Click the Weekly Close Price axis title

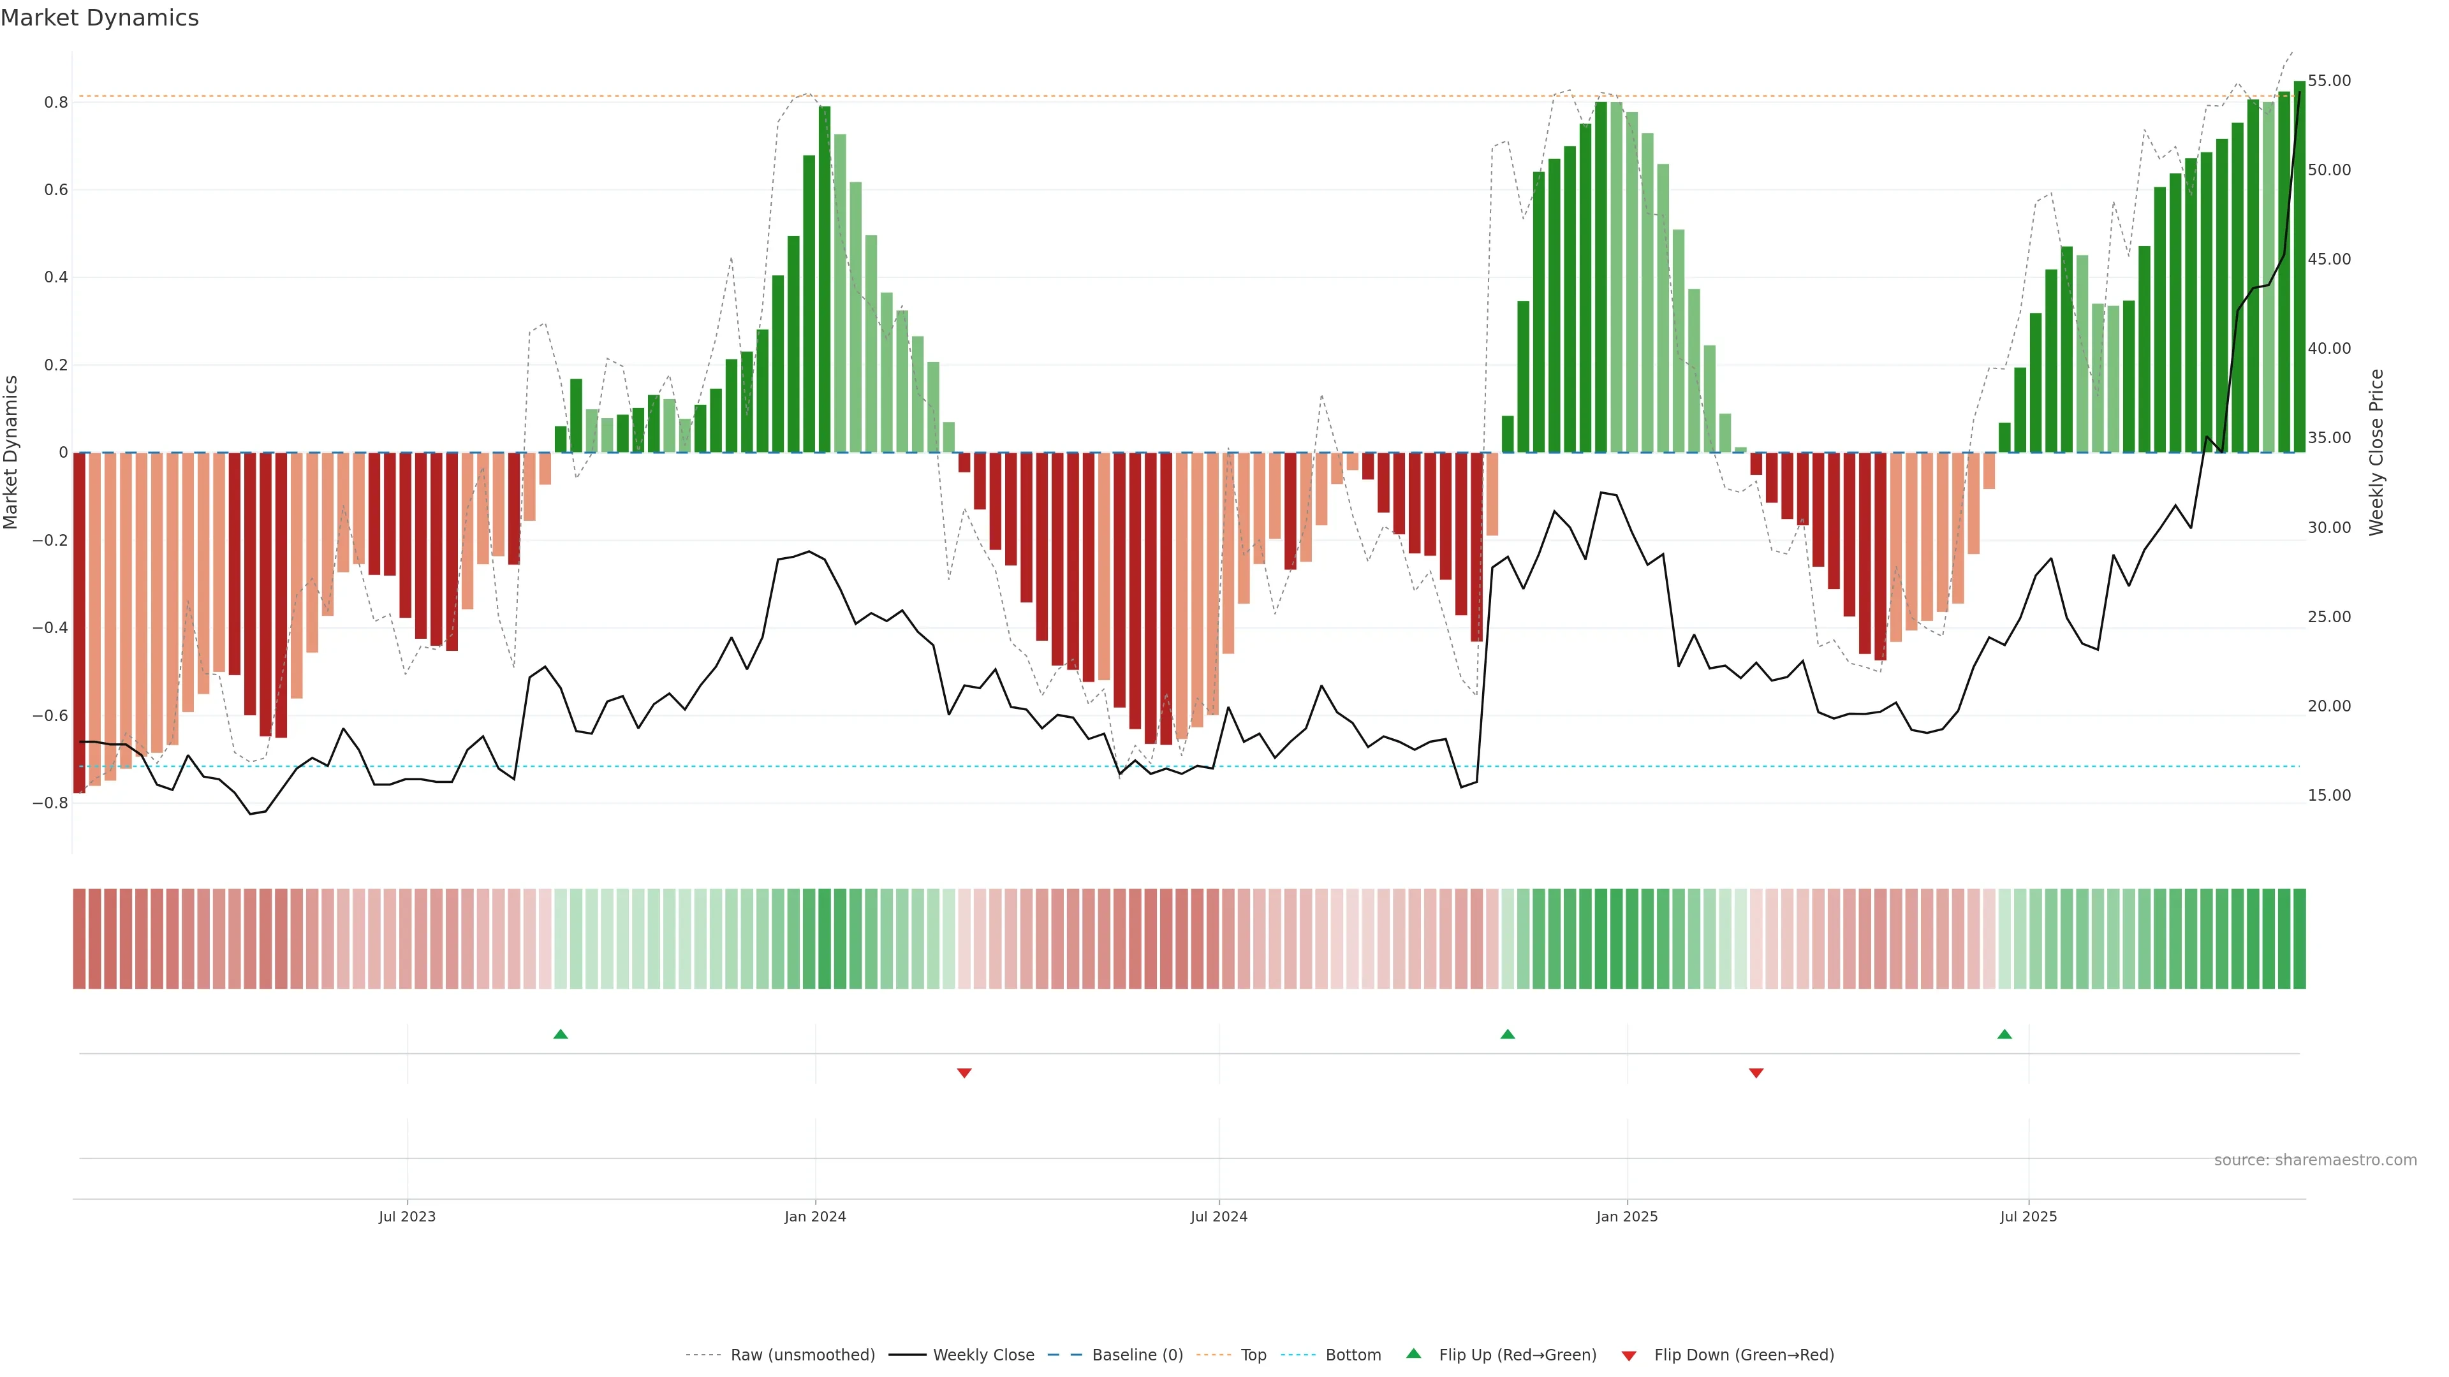2377,453
